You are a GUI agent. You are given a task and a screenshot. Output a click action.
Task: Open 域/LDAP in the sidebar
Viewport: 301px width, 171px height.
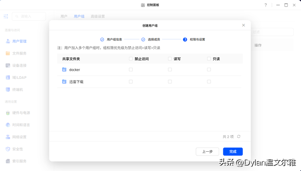[x=16, y=78]
